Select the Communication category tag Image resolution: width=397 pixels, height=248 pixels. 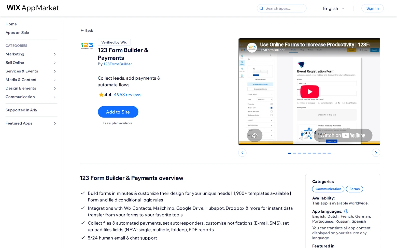pos(328,189)
